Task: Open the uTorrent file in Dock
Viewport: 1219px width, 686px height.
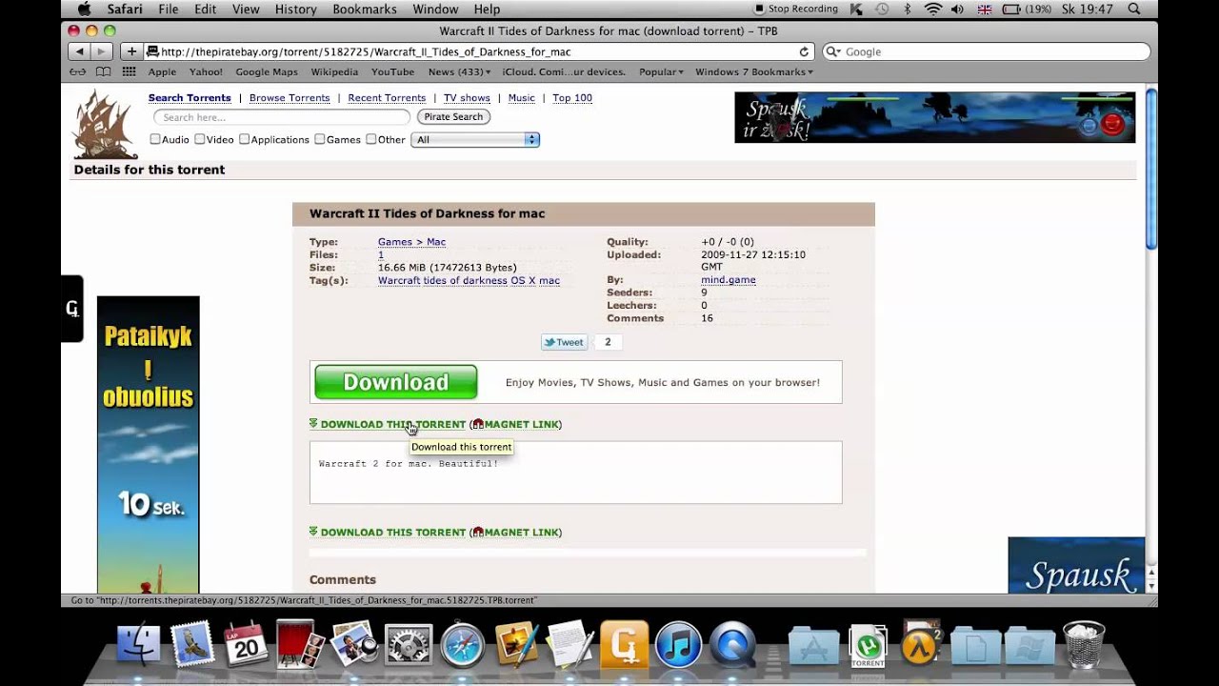Action: point(867,645)
